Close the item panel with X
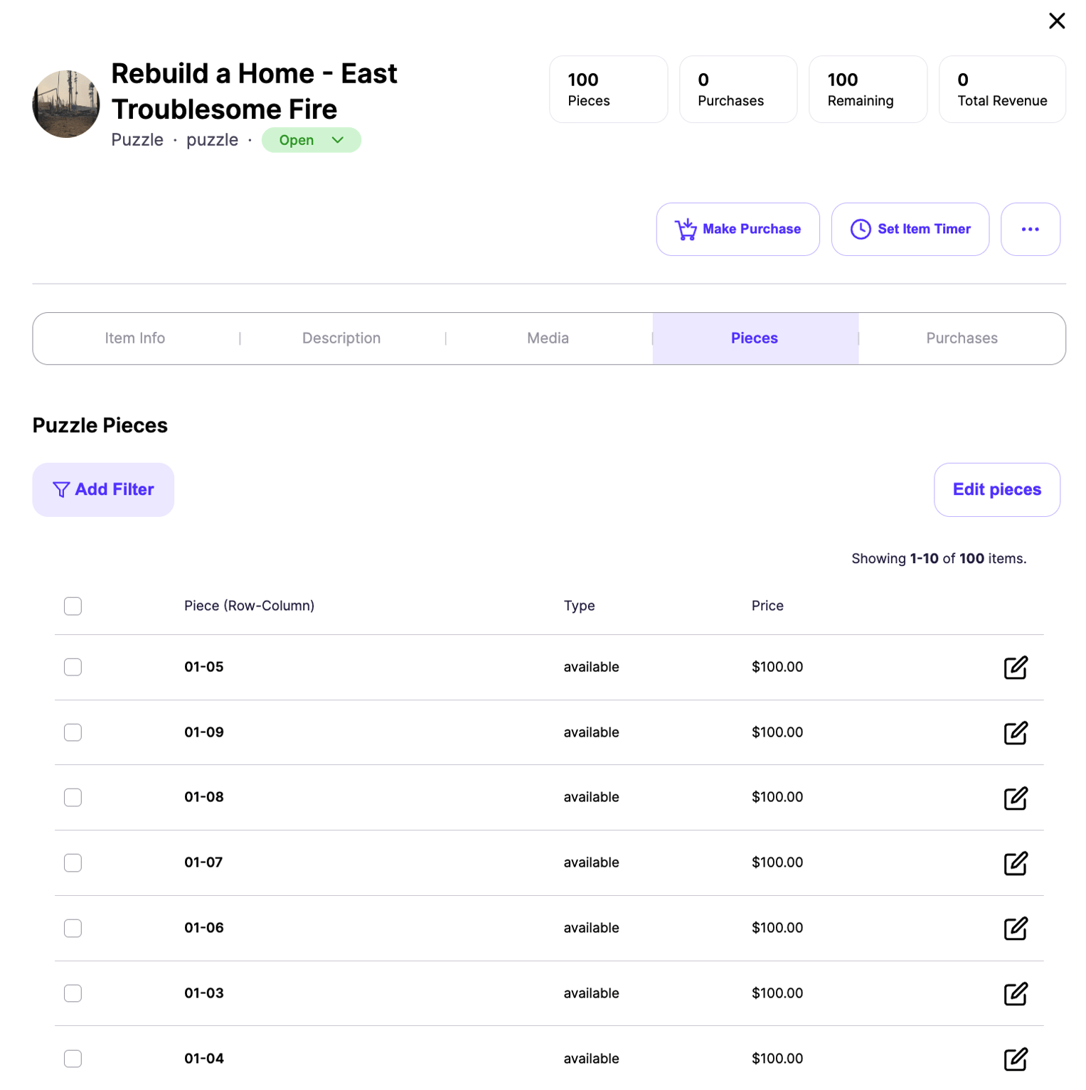 pyautogui.click(x=1056, y=21)
